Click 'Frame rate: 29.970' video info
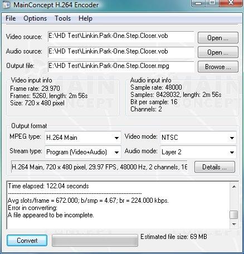This screenshot has width=244, height=254. 35,89
